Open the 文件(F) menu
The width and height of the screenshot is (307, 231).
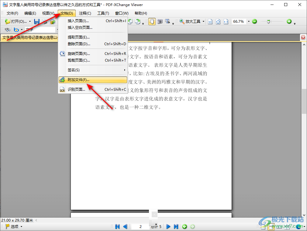tap(12, 13)
